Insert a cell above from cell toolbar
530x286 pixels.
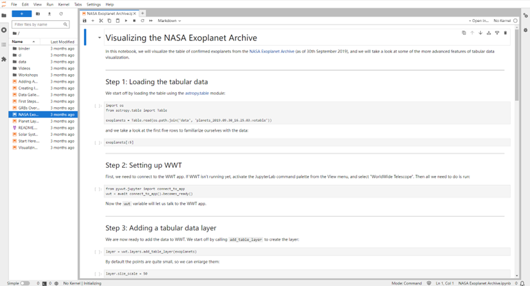pos(489,33)
